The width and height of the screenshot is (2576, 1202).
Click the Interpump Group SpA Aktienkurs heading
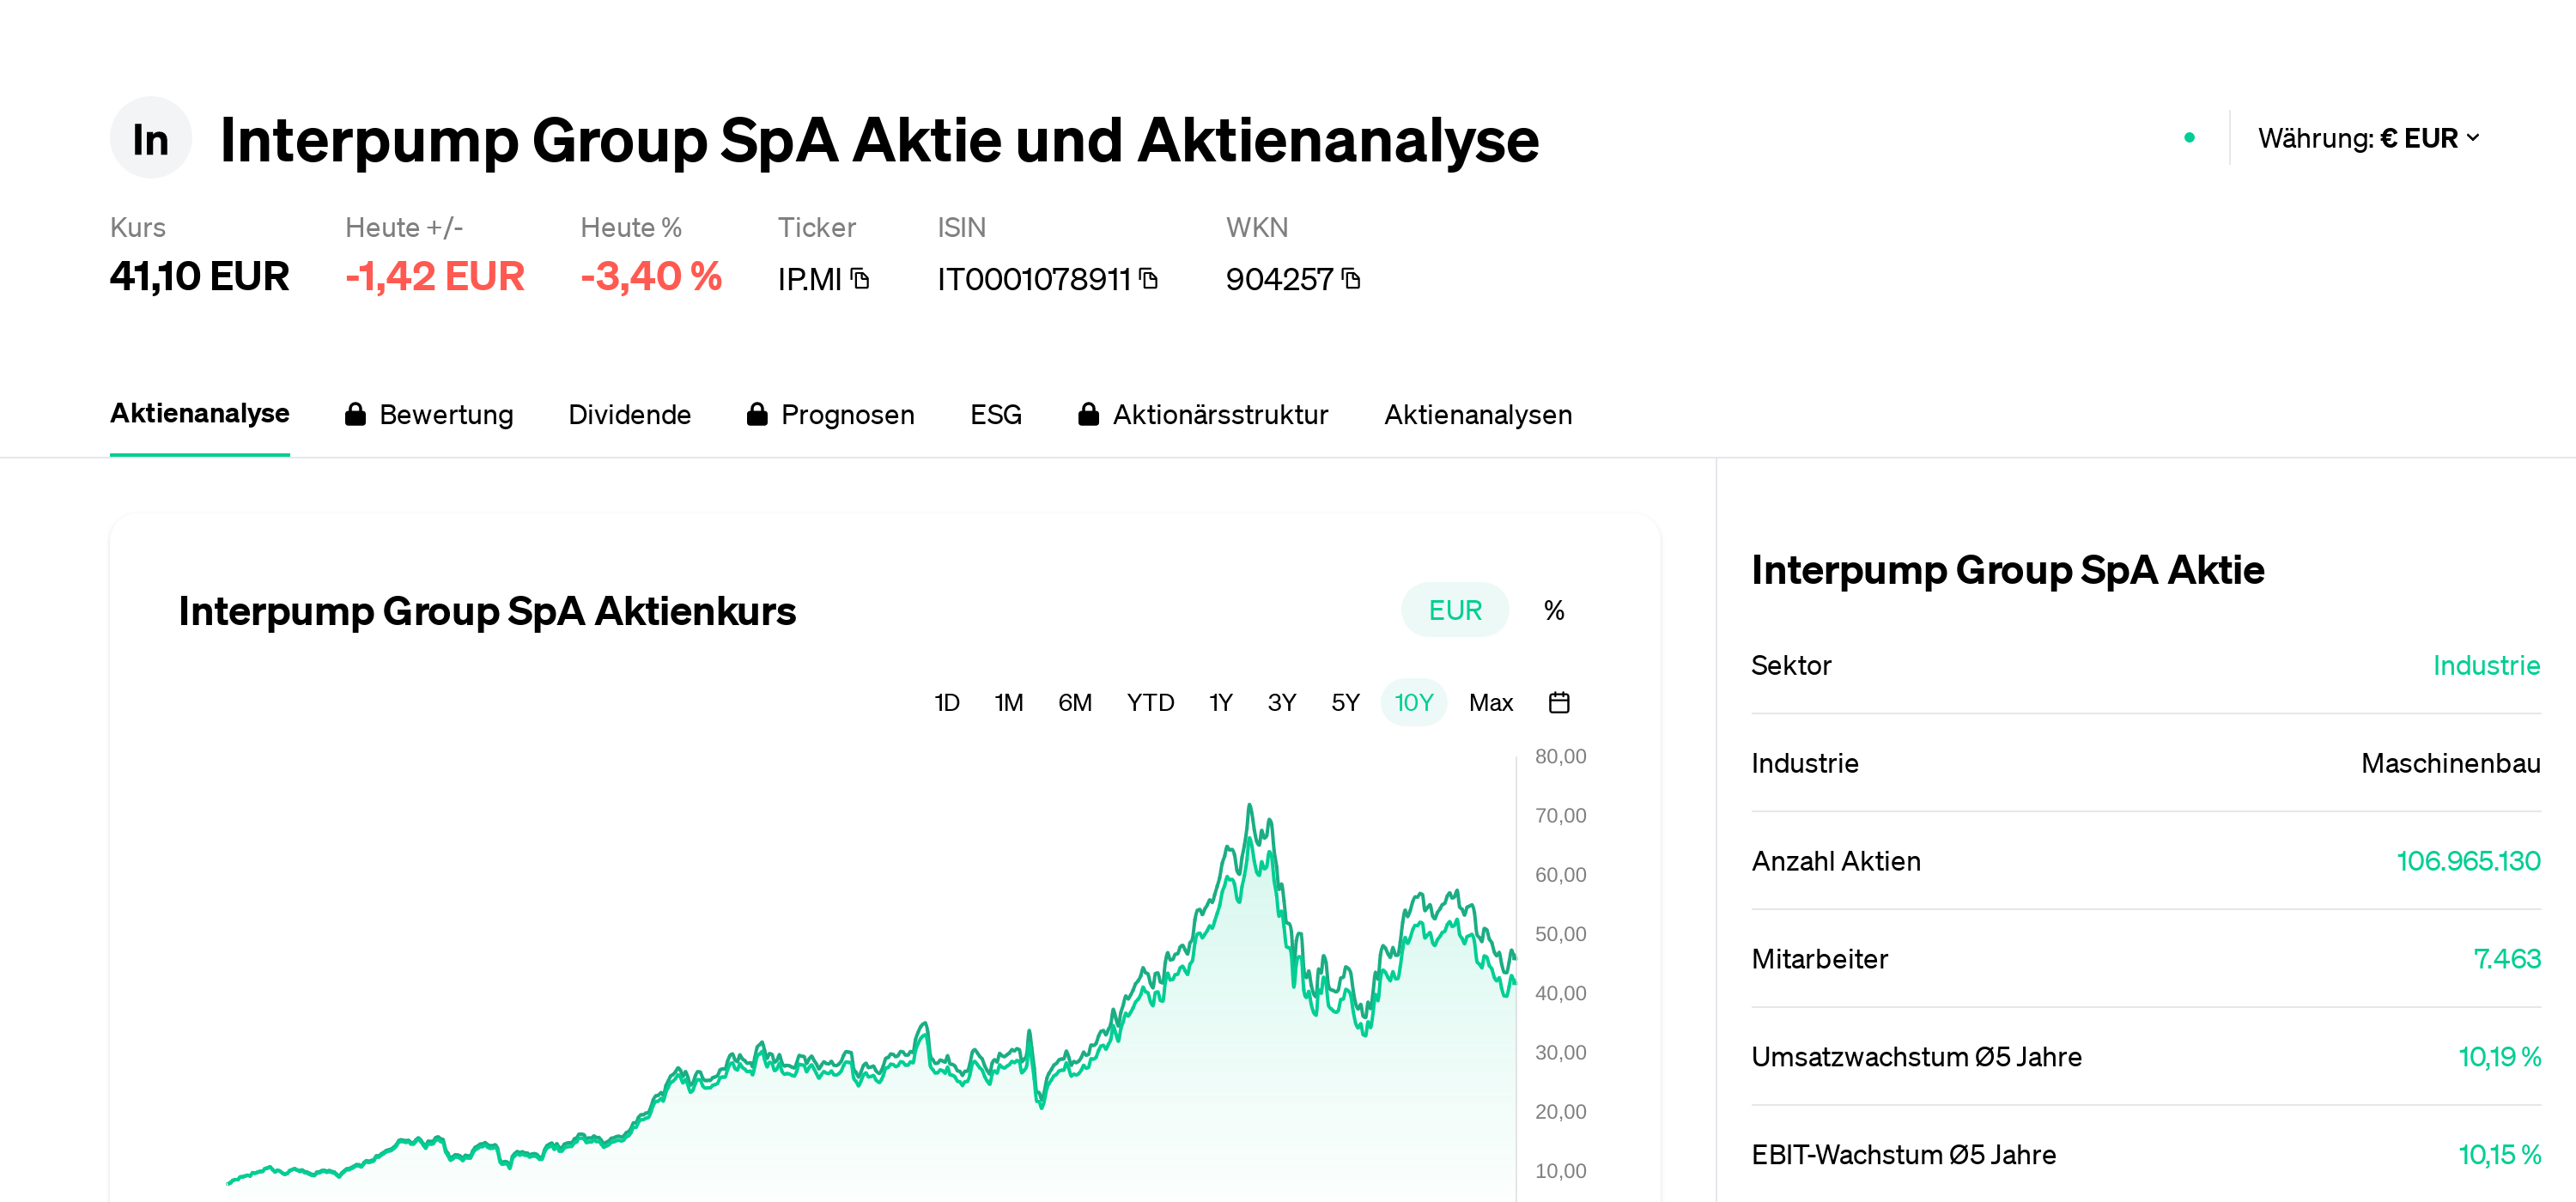487,611
